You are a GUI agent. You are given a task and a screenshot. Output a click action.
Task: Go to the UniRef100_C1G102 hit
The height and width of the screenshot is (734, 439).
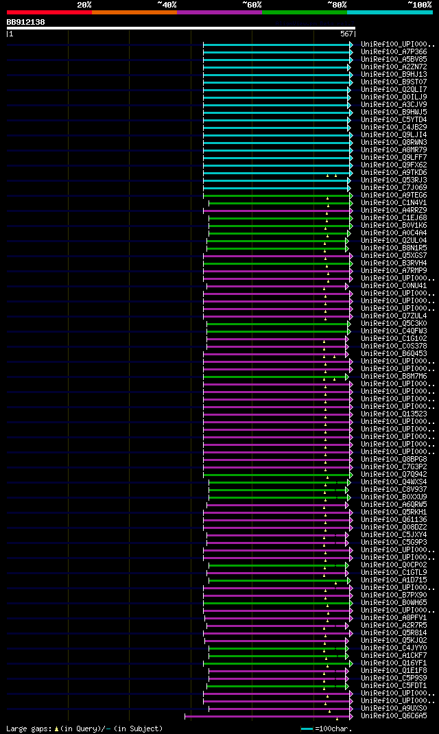[394, 338]
